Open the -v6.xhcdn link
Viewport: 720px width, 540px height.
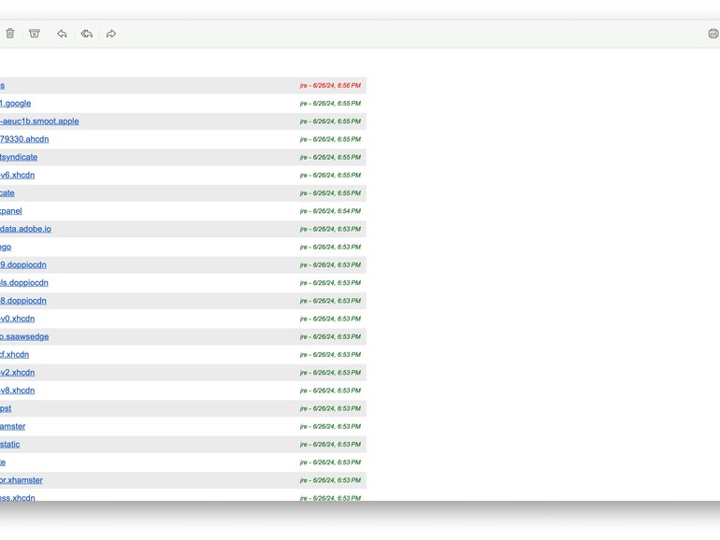pyautogui.click(x=17, y=176)
